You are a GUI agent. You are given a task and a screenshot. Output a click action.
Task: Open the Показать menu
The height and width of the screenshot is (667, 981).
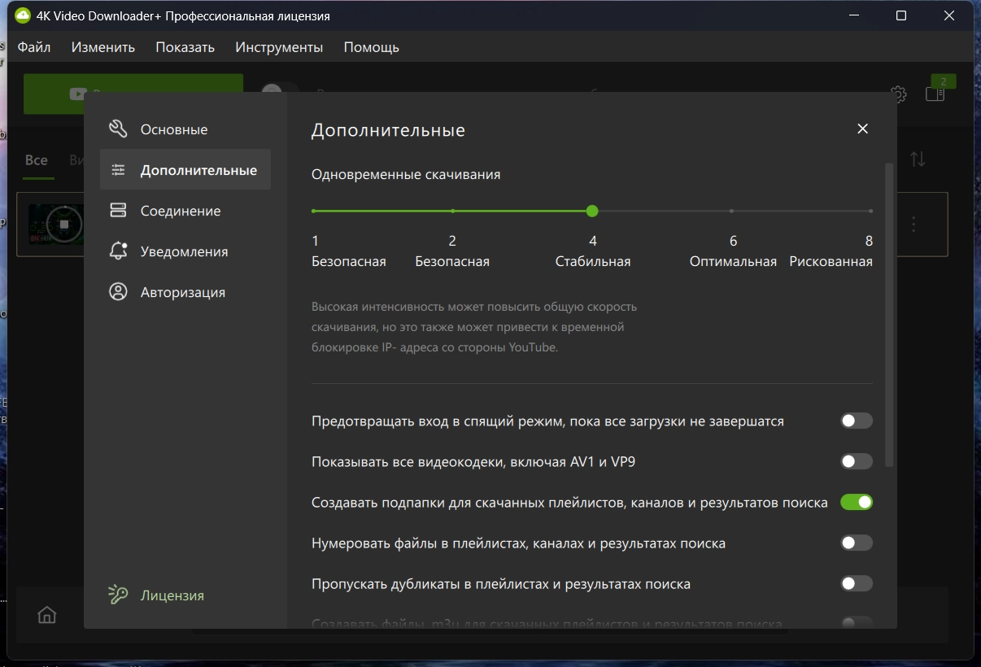click(x=185, y=47)
